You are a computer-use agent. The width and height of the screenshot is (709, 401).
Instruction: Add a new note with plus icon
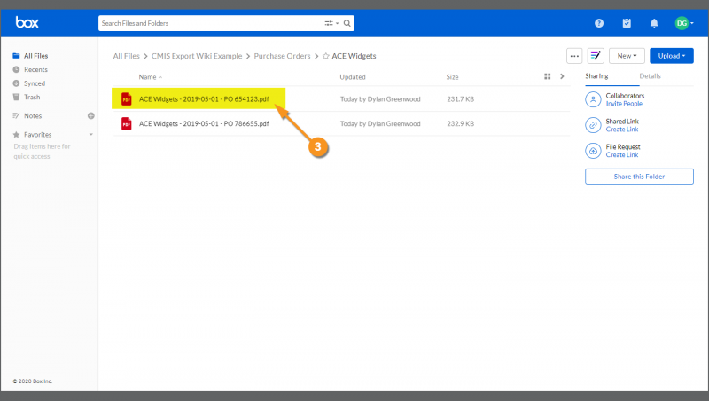point(91,116)
